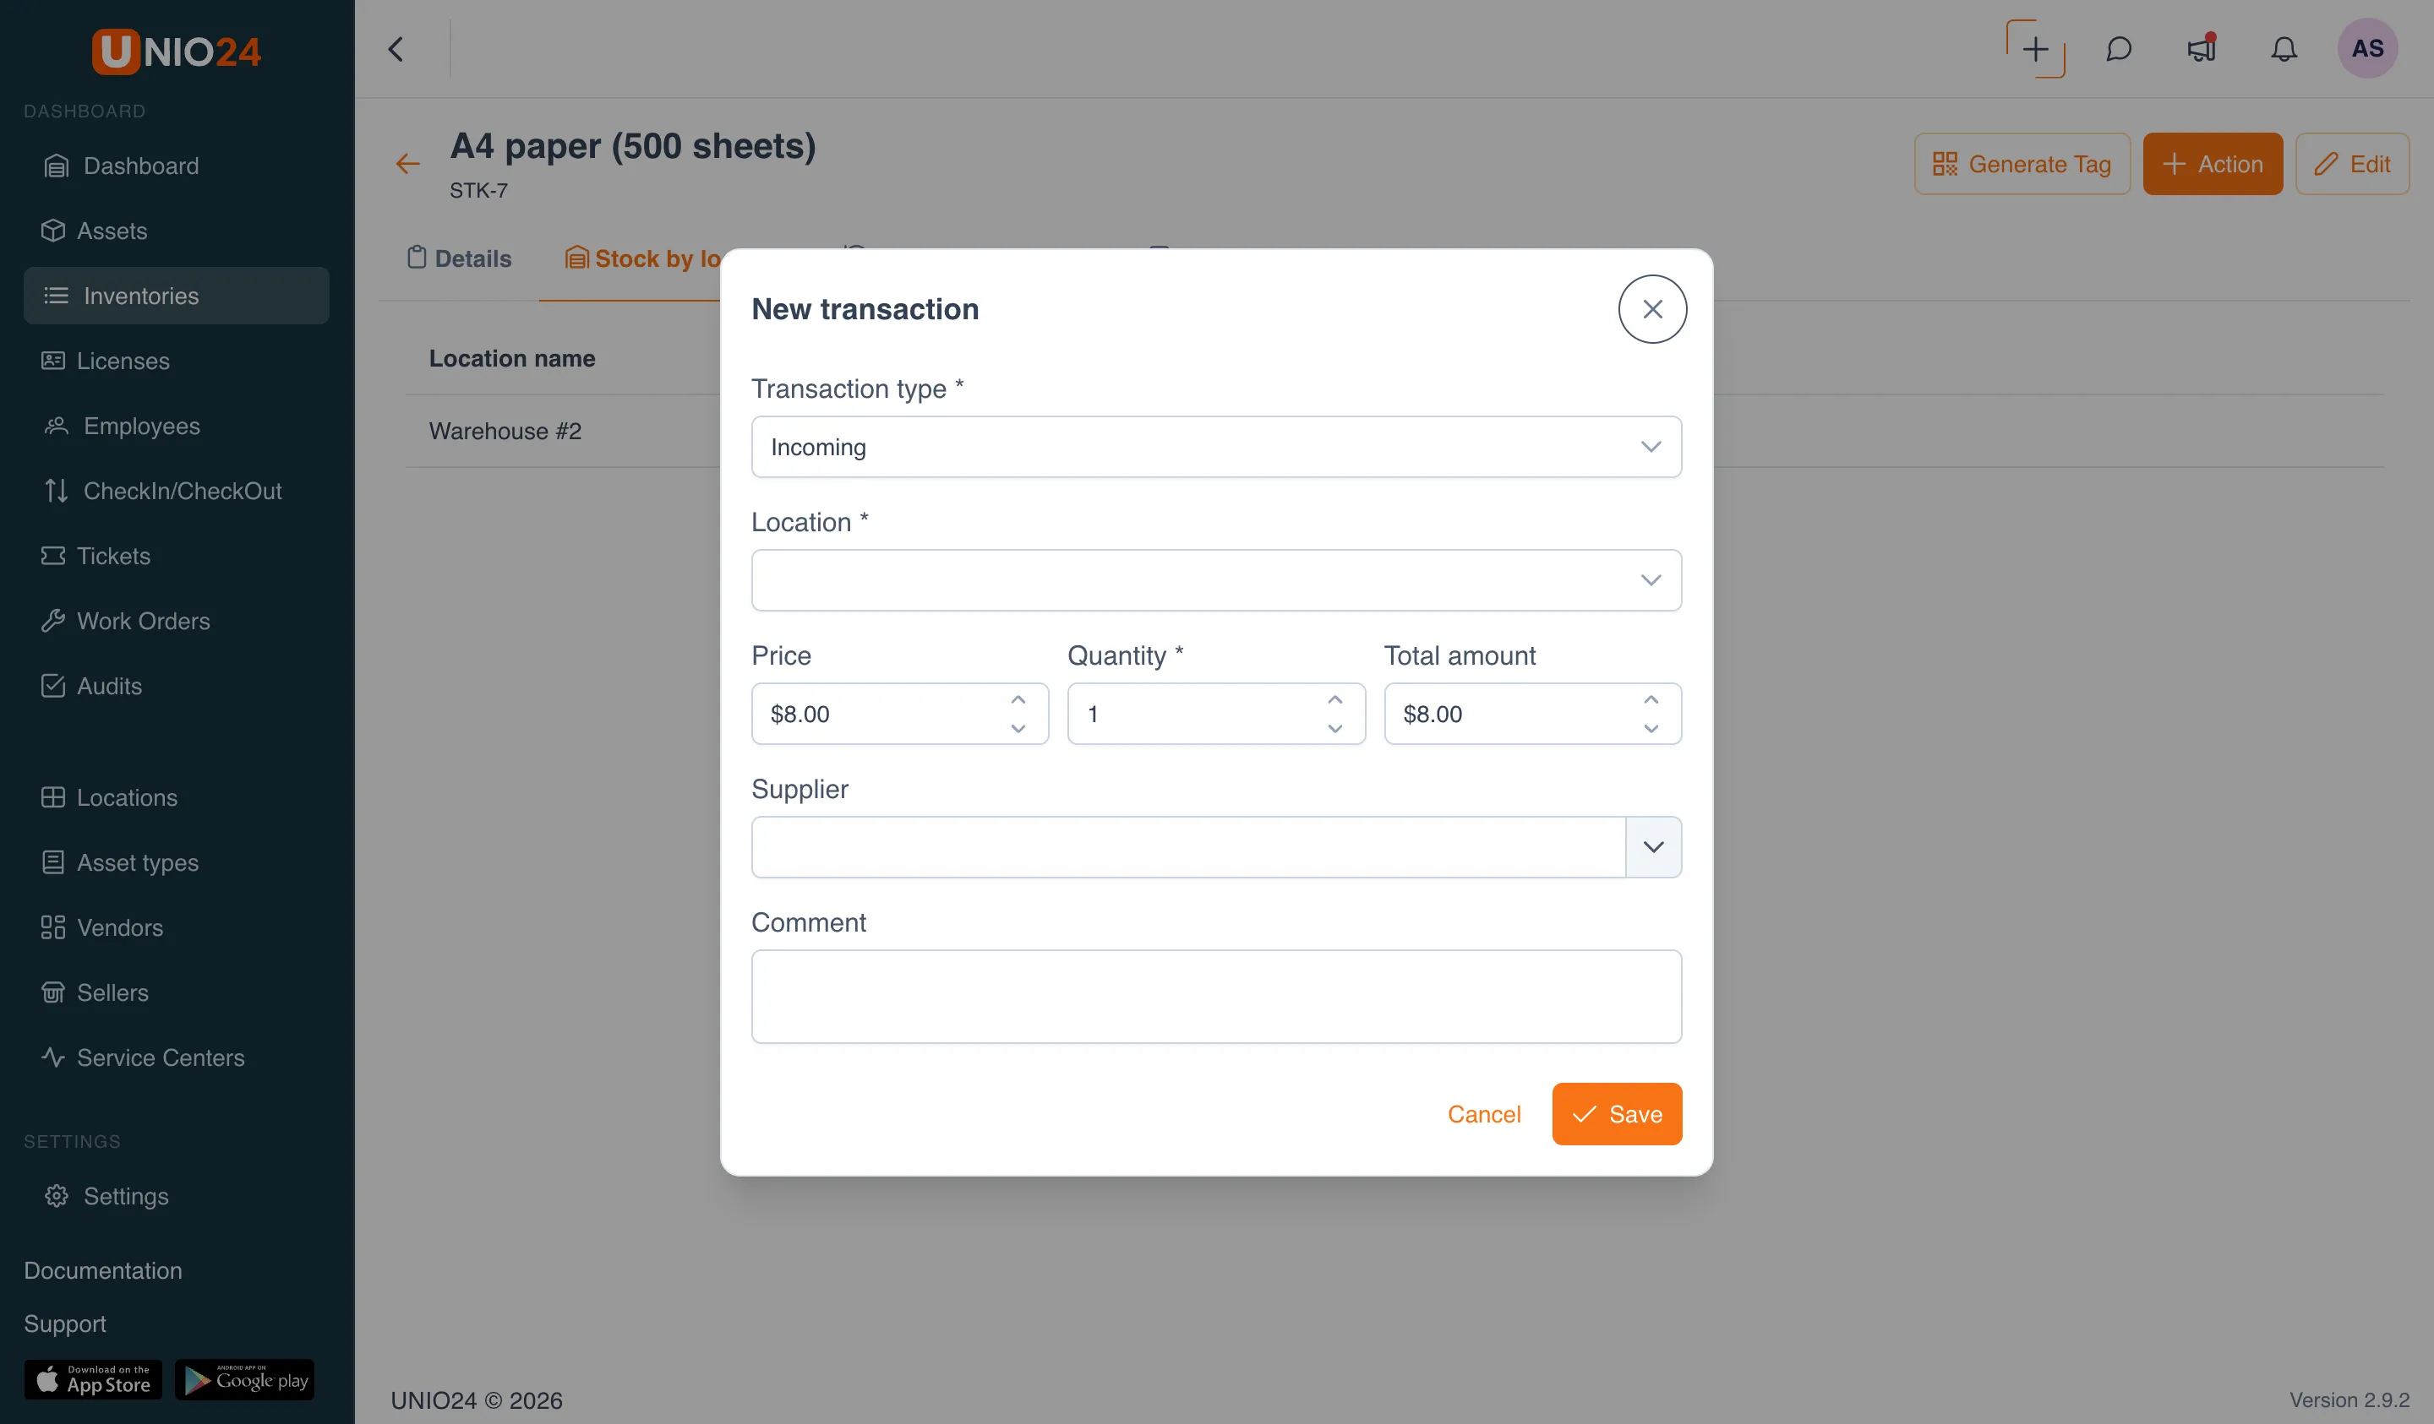Expand the Transaction type dropdown
The height and width of the screenshot is (1424, 2434).
pyautogui.click(x=1216, y=447)
